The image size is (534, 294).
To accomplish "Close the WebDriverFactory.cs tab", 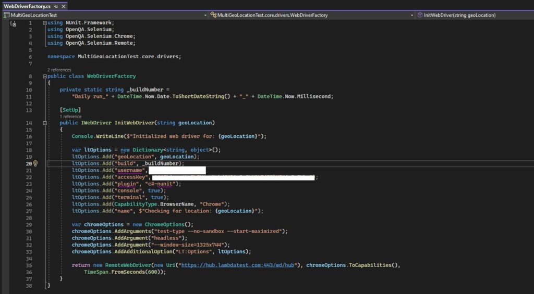I will pyautogui.click(x=63, y=6).
